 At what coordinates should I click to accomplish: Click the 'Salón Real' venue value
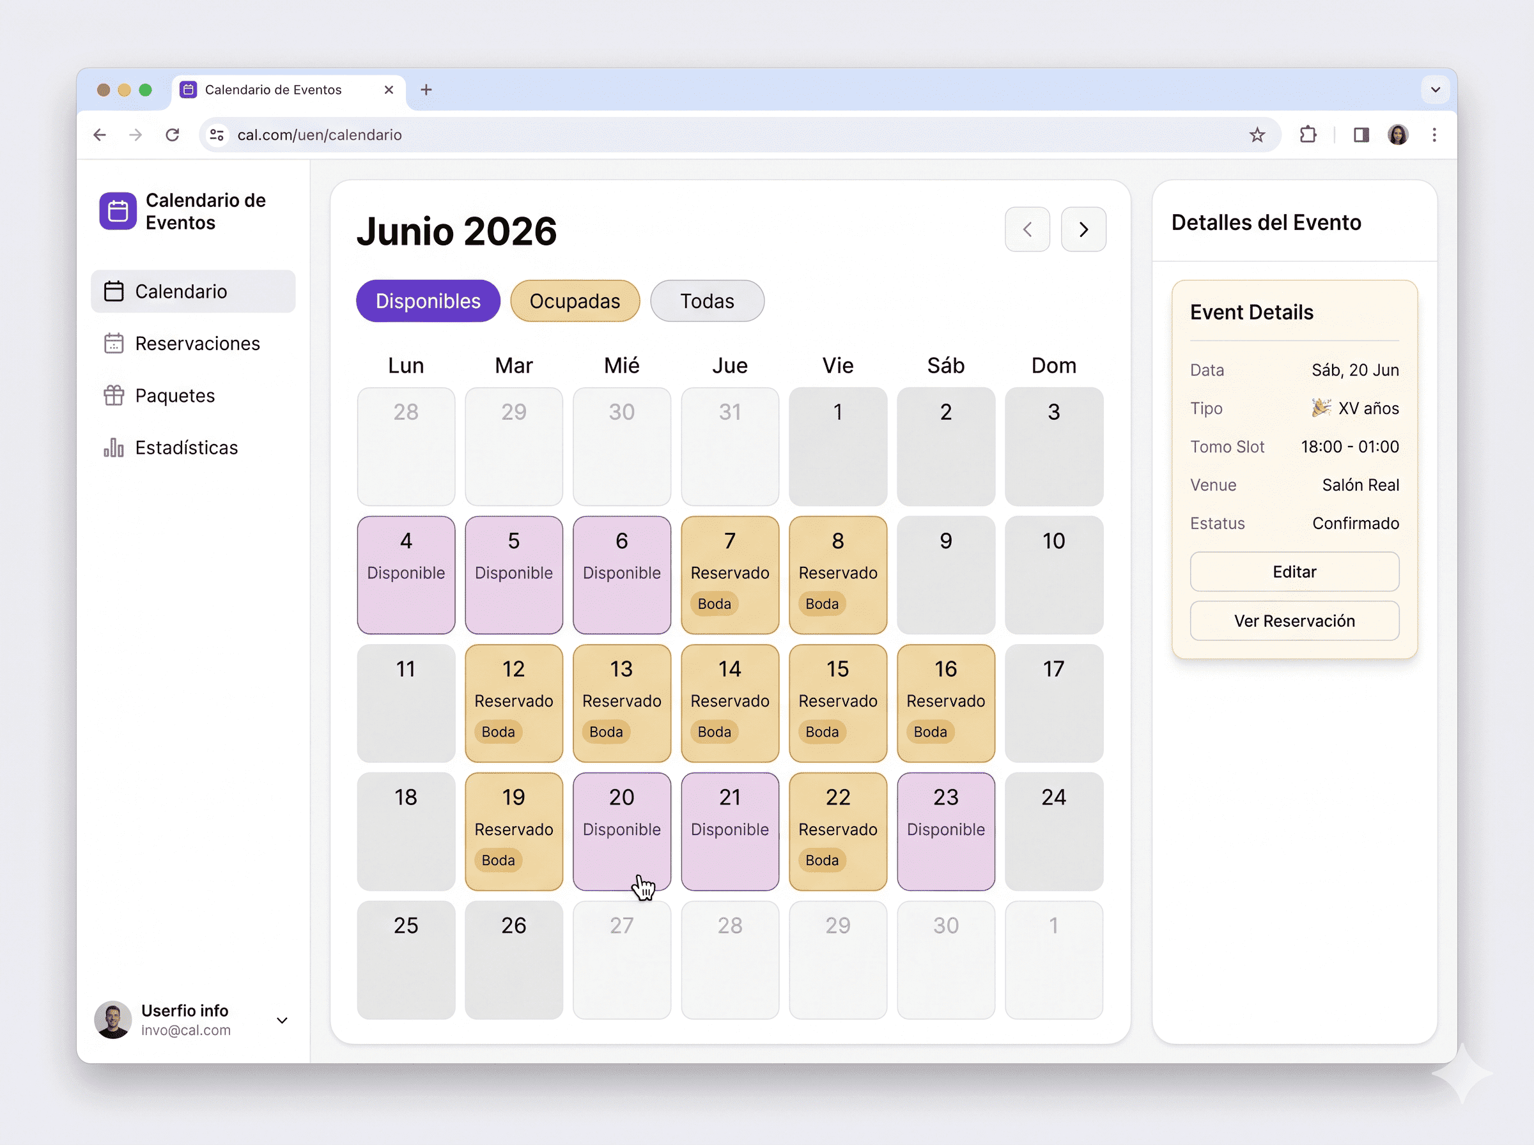point(1360,484)
